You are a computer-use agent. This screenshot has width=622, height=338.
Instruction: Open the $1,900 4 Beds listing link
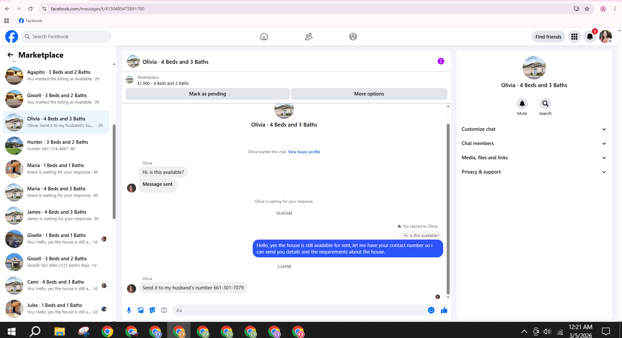point(163,83)
